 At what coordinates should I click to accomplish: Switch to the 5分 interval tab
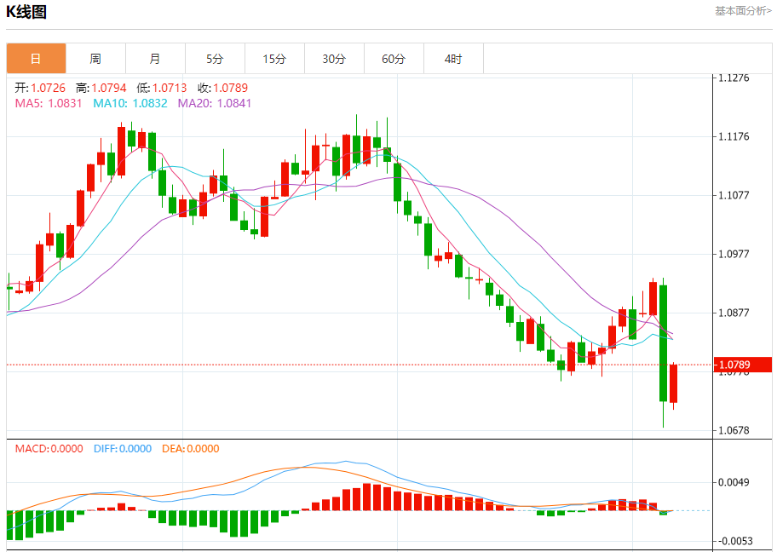(215, 59)
